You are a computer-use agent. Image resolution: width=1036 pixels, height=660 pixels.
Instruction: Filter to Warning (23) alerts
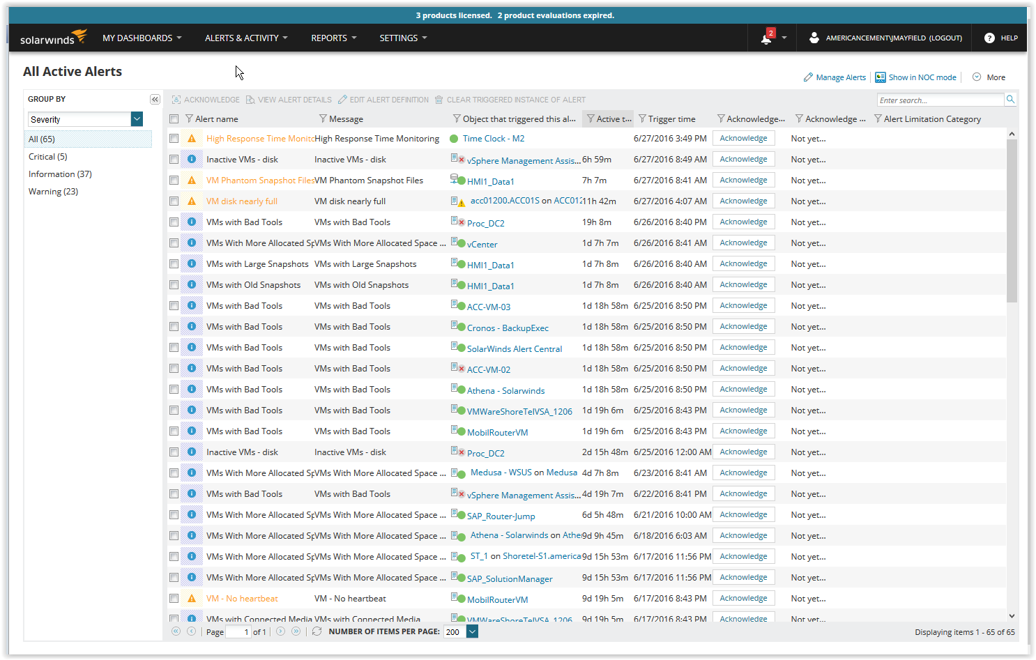(x=53, y=192)
